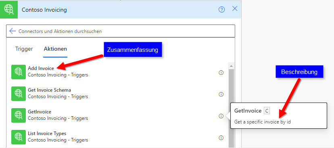Screen dimensions: 334x148
Task: Click the Add Invoice connector icon
Action: (19, 72)
